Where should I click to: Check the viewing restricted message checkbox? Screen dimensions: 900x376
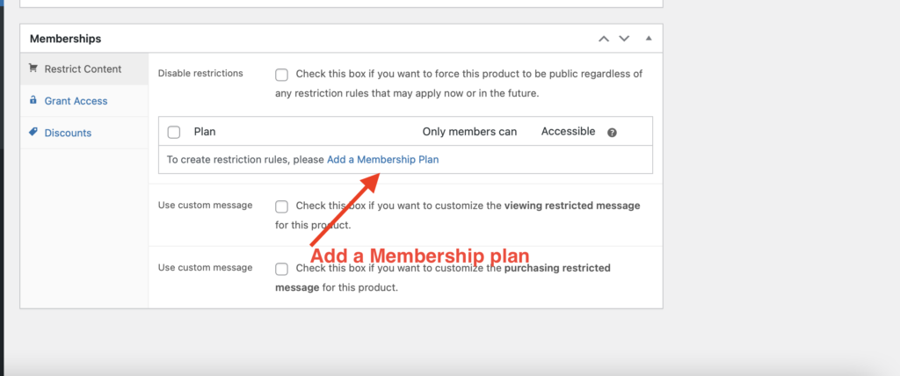[281, 206]
